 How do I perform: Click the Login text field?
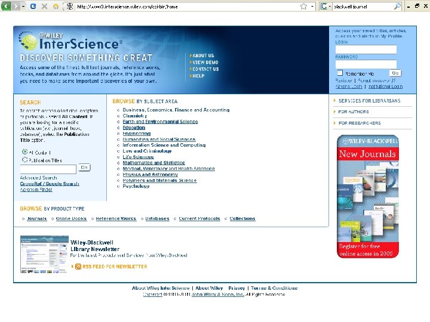[366, 49]
